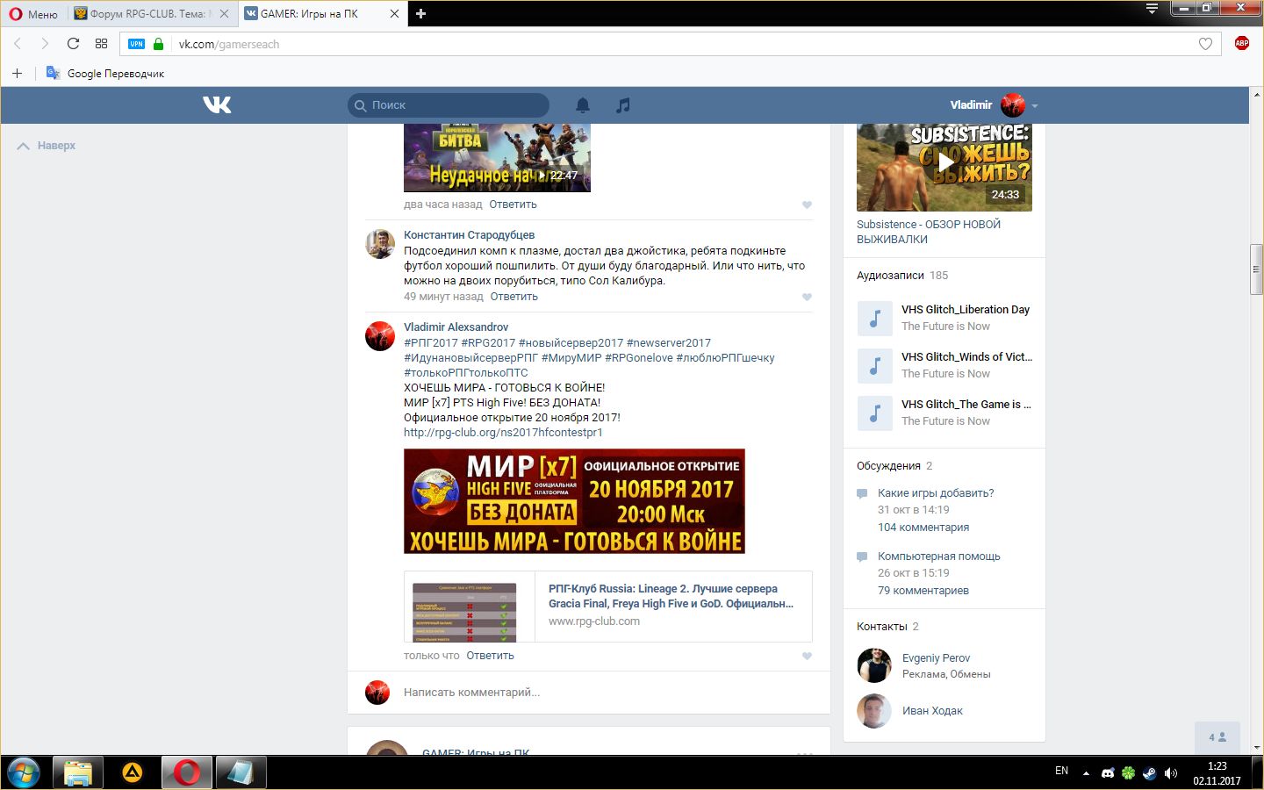
Task: Show hidden system tray icons
Action: (x=1086, y=773)
